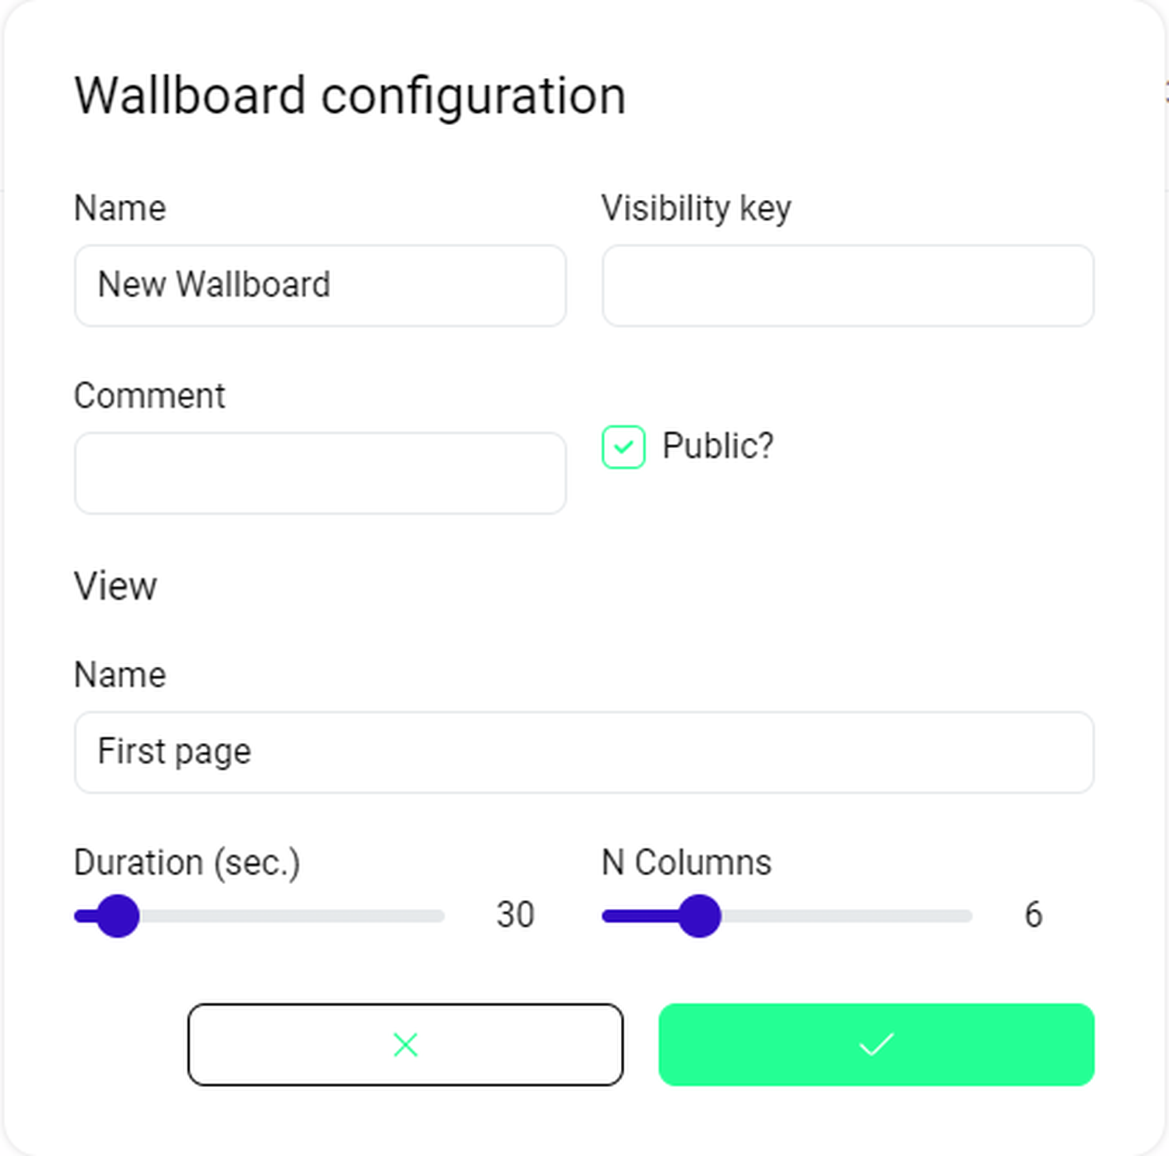This screenshot has height=1156, width=1169.
Task: Click the "Comment" field label
Action: pyautogui.click(x=150, y=396)
